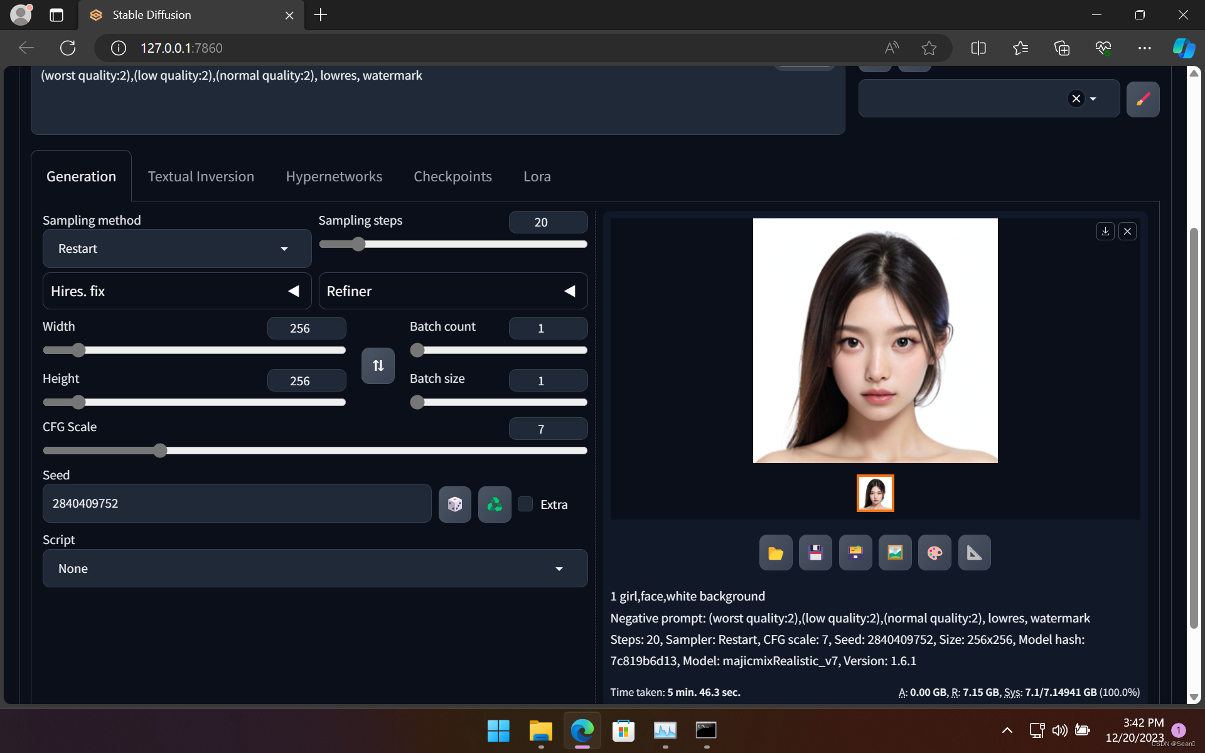
Task: Open File Explorer from the taskbar
Action: (540, 731)
